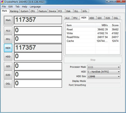Start the GDI benchmark button
This screenshot has height=113, width=126.
(8, 66)
